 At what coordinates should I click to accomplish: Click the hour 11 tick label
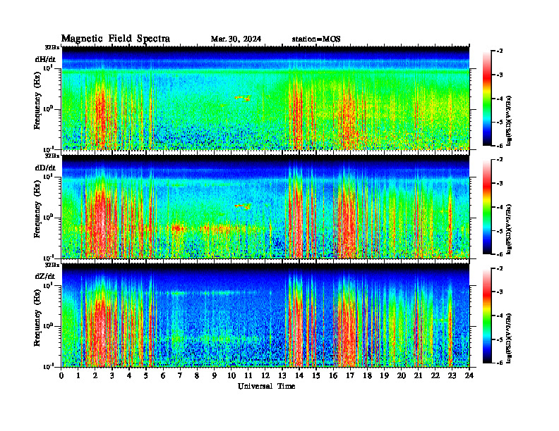pos(248,376)
